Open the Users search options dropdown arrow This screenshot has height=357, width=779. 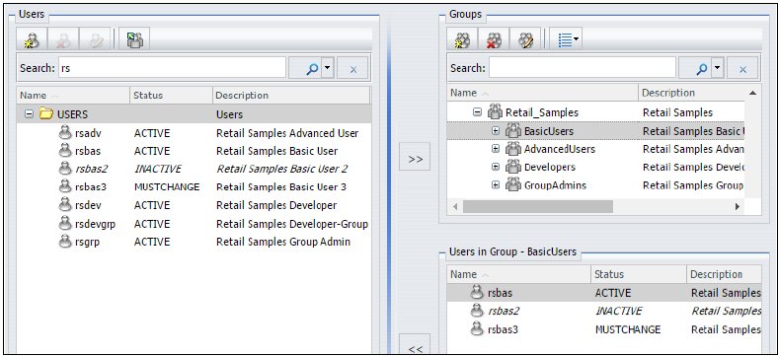pyautogui.click(x=327, y=68)
